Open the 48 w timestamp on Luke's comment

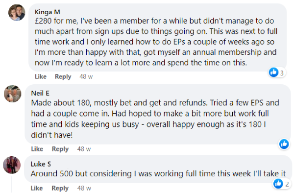pos(84,188)
